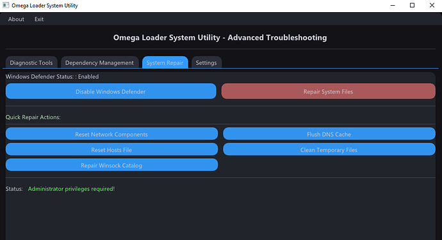Click the red Repair System Files button
Screen dimensions: 442x240
click(x=329, y=92)
